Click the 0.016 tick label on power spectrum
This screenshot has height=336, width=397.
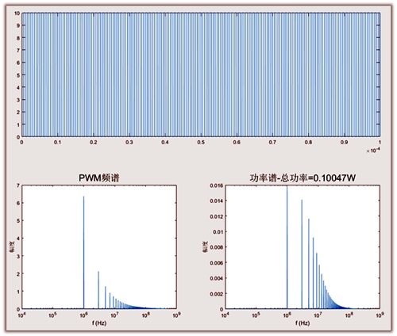pos(217,185)
